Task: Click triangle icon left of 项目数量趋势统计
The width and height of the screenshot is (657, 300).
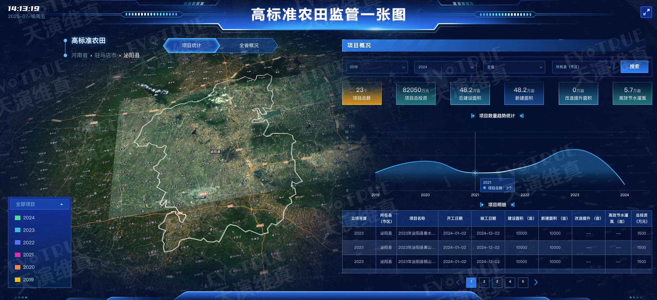Action: coord(473,116)
